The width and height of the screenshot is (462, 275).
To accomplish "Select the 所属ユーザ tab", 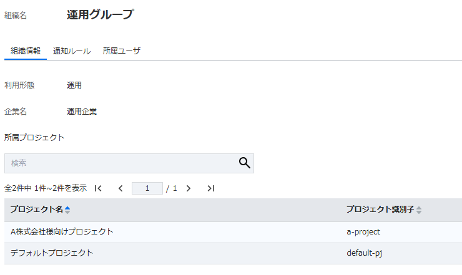I will (122, 51).
